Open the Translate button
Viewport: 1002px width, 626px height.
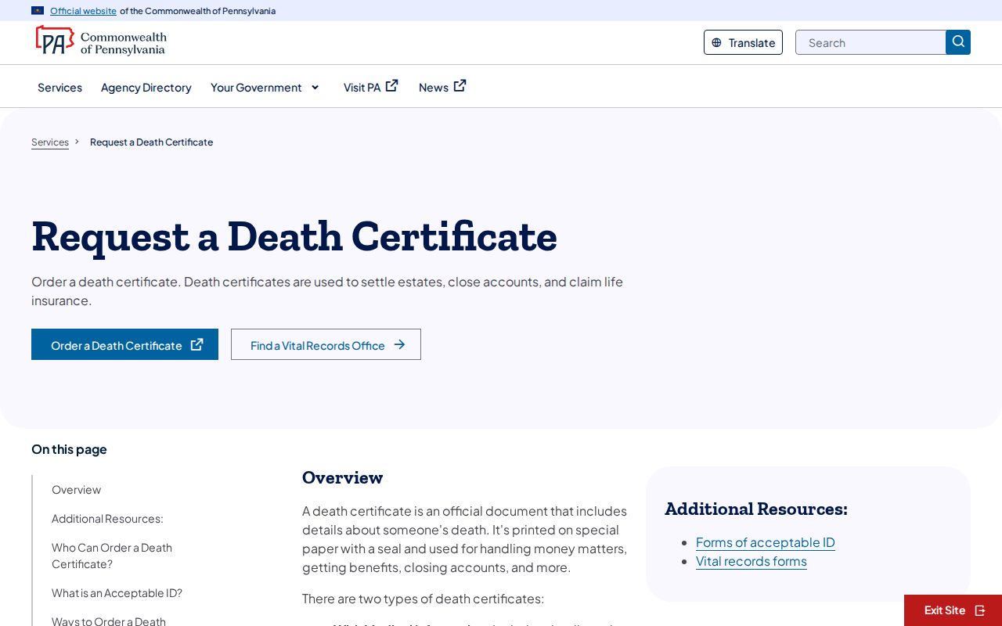743,42
